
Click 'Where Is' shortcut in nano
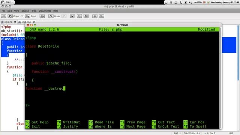pyautogui.click(x=103, y=126)
